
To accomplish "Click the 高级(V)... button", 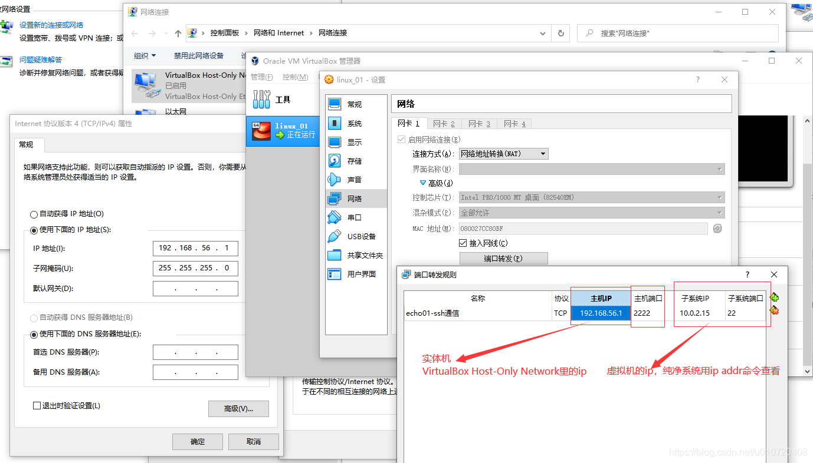I will pos(238,409).
